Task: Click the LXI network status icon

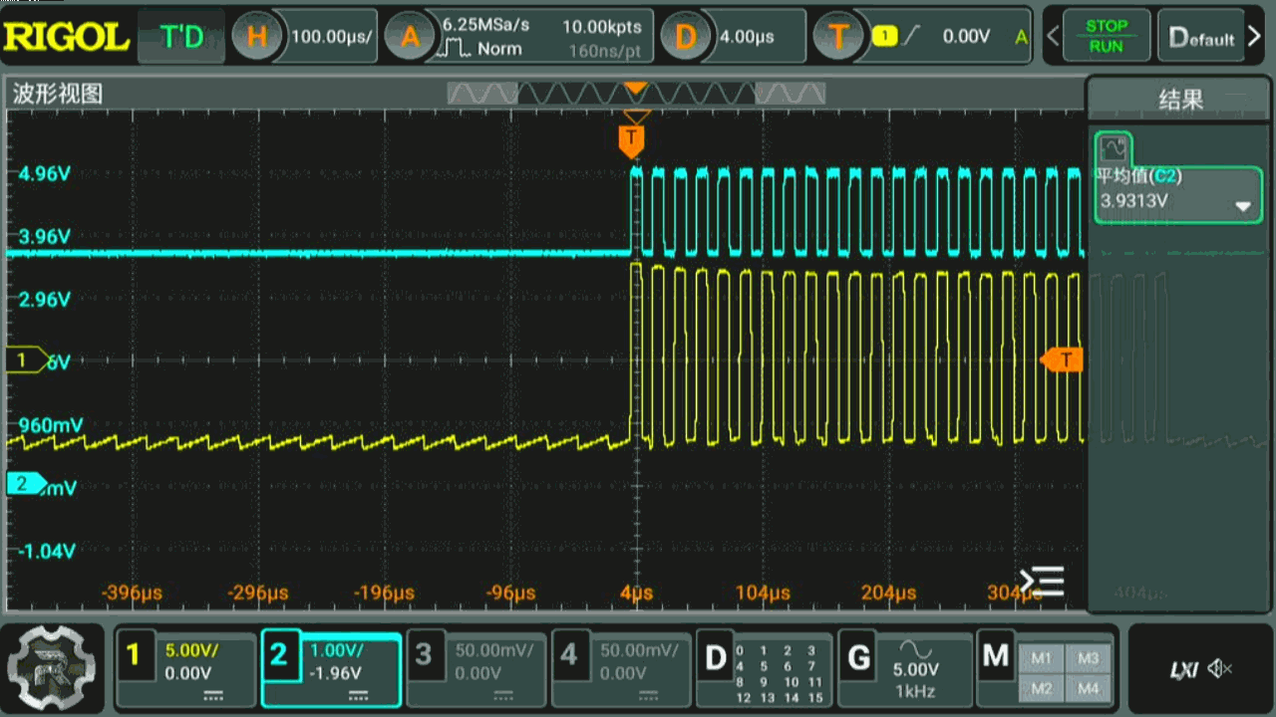Action: point(1186,669)
